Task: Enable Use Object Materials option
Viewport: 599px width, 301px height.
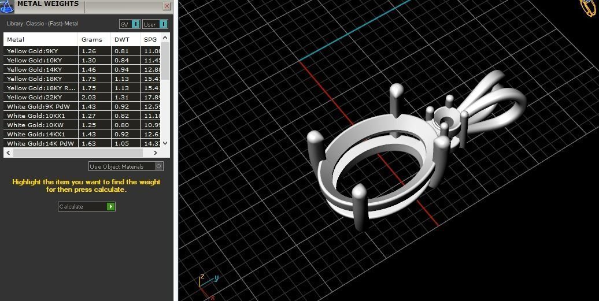Action: [x=126, y=166]
